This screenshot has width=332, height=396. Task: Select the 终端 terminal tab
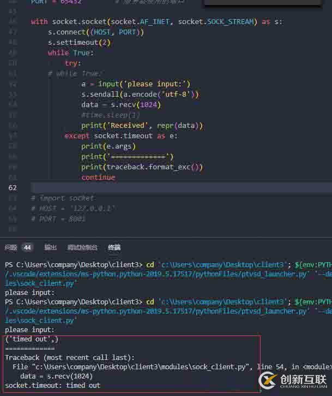tap(114, 247)
